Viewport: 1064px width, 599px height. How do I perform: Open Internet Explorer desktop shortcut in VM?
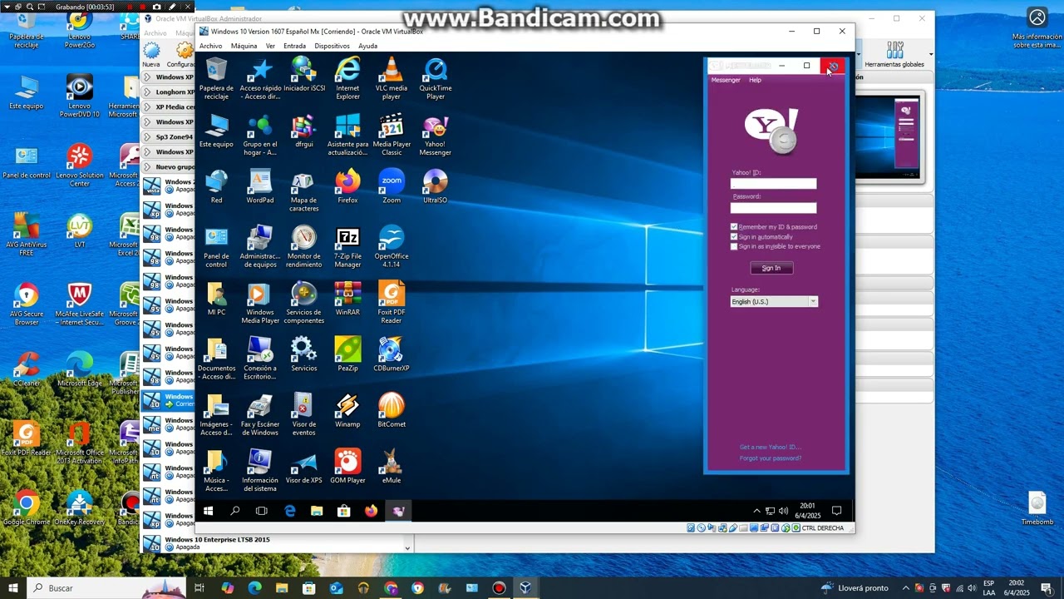tap(347, 79)
